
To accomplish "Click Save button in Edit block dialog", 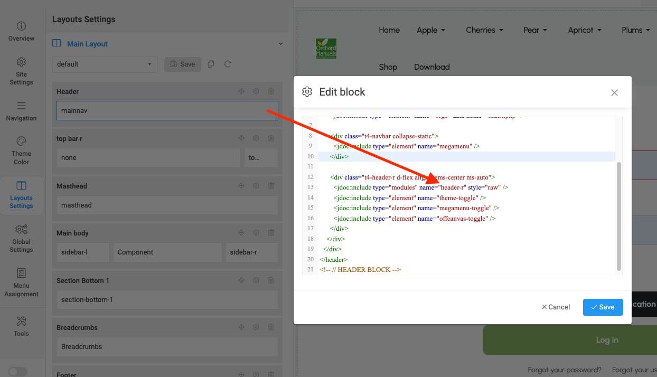I will [603, 307].
